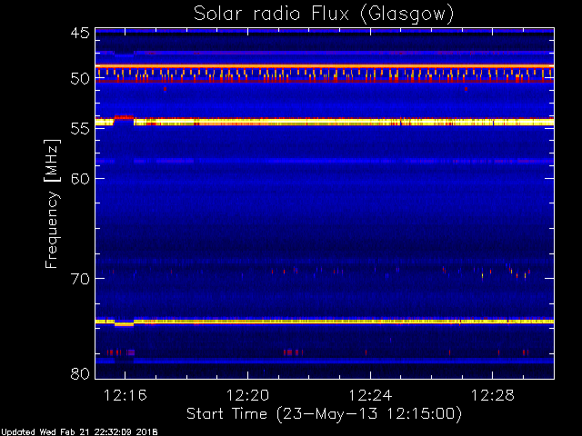Click the bright yellow emission band near 55 MHz
This screenshot has width=582, height=436.
click(325, 122)
